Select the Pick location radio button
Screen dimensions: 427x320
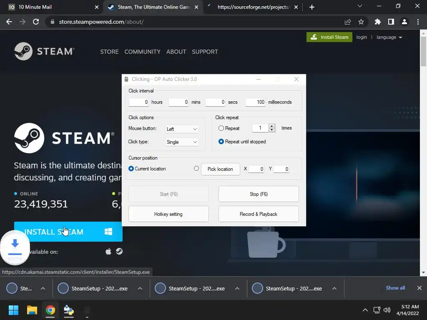[x=196, y=169]
